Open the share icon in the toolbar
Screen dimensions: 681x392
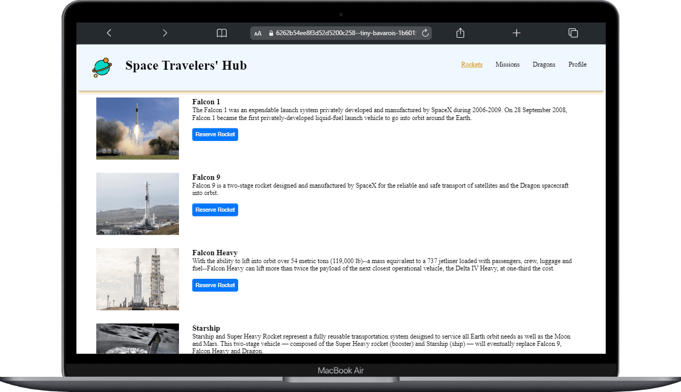pos(461,33)
